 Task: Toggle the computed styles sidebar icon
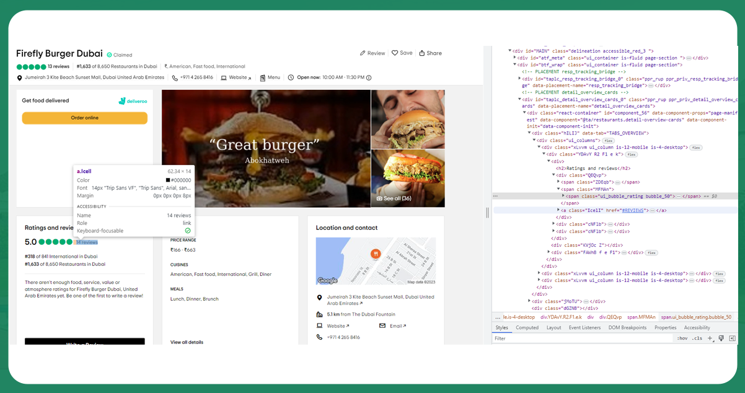[x=732, y=338]
